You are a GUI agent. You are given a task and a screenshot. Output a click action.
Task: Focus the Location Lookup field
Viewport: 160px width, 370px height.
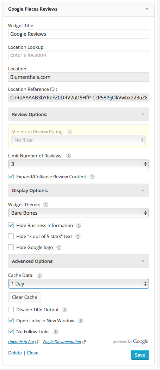tap(79, 55)
